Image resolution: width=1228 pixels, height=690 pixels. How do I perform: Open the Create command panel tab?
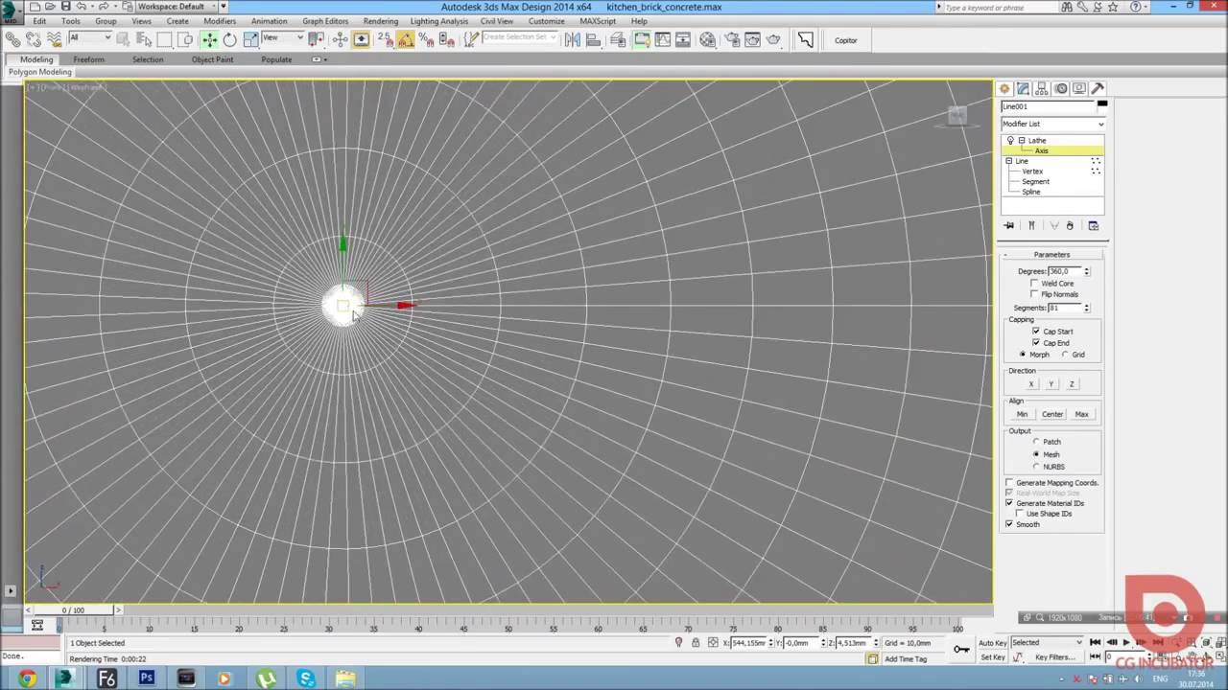tap(1004, 88)
